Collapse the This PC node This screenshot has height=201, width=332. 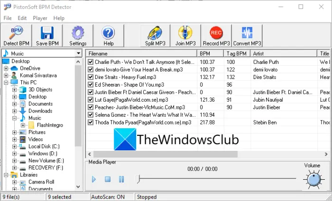pyautogui.click(x=6, y=83)
